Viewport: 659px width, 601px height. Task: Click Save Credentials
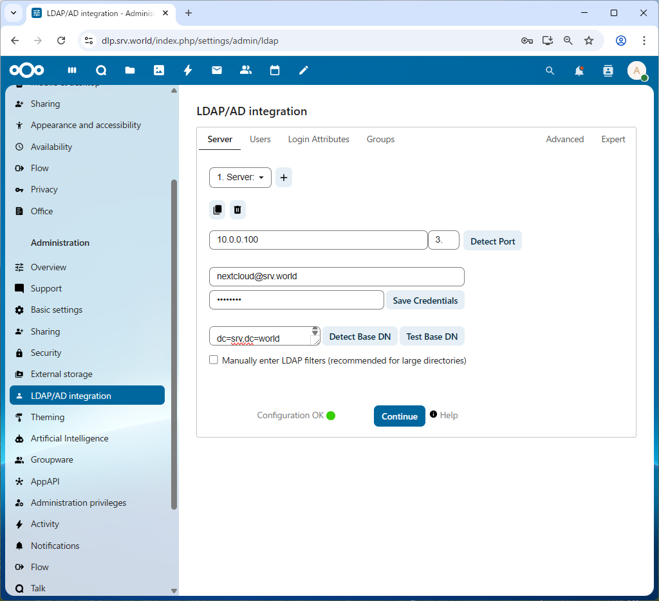[x=425, y=300]
